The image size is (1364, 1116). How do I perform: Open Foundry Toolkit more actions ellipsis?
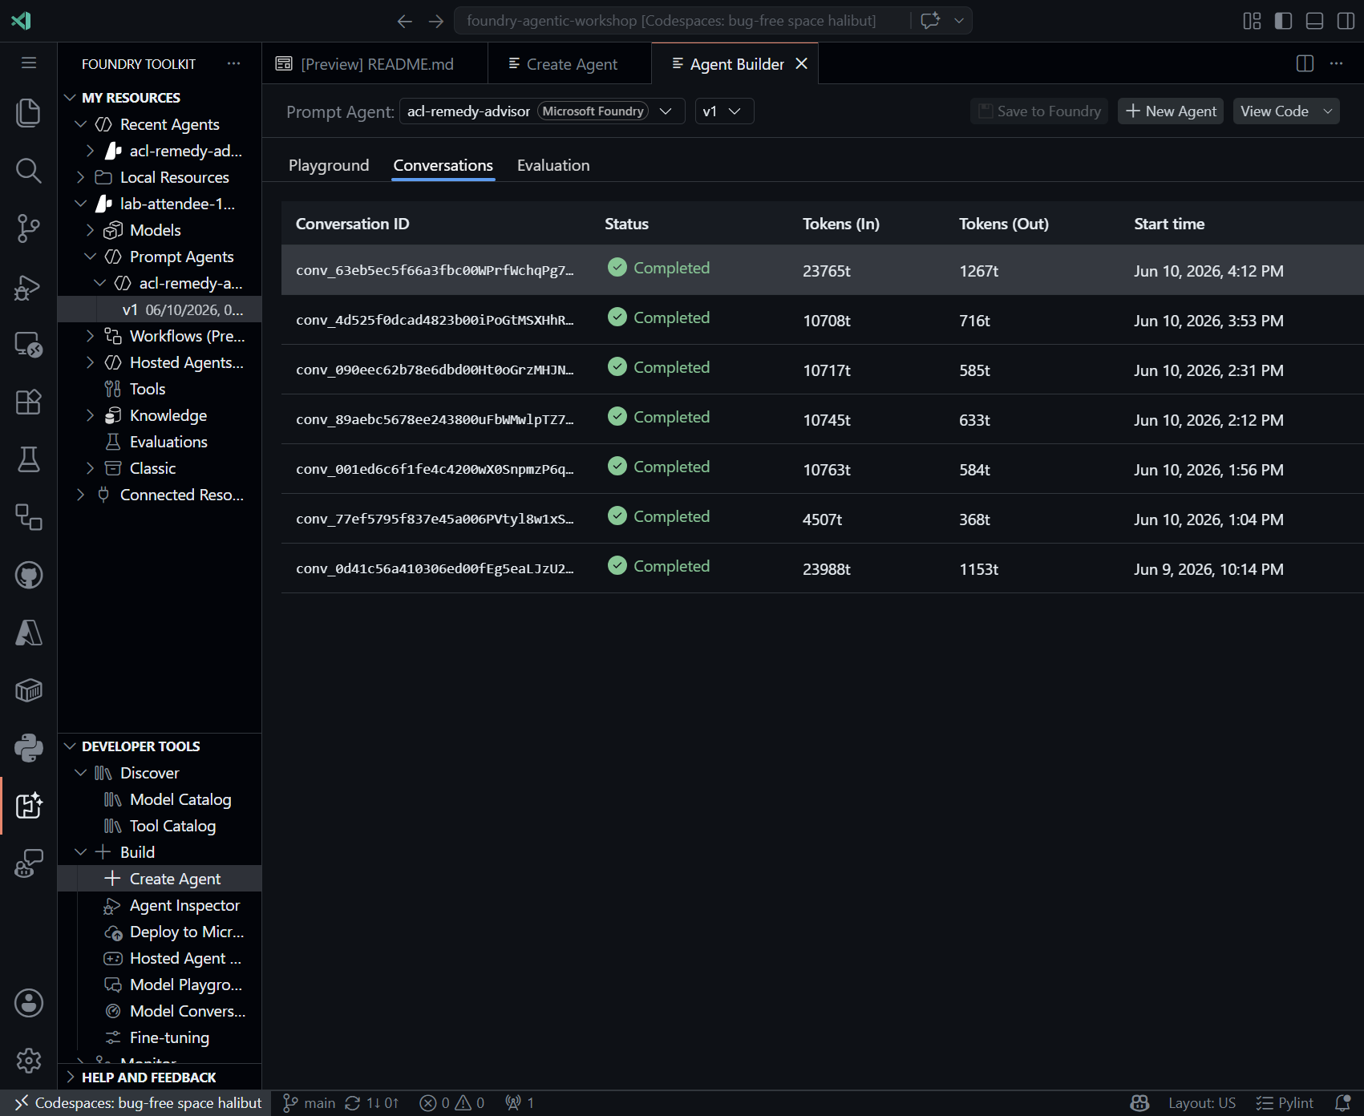(x=233, y=63)
